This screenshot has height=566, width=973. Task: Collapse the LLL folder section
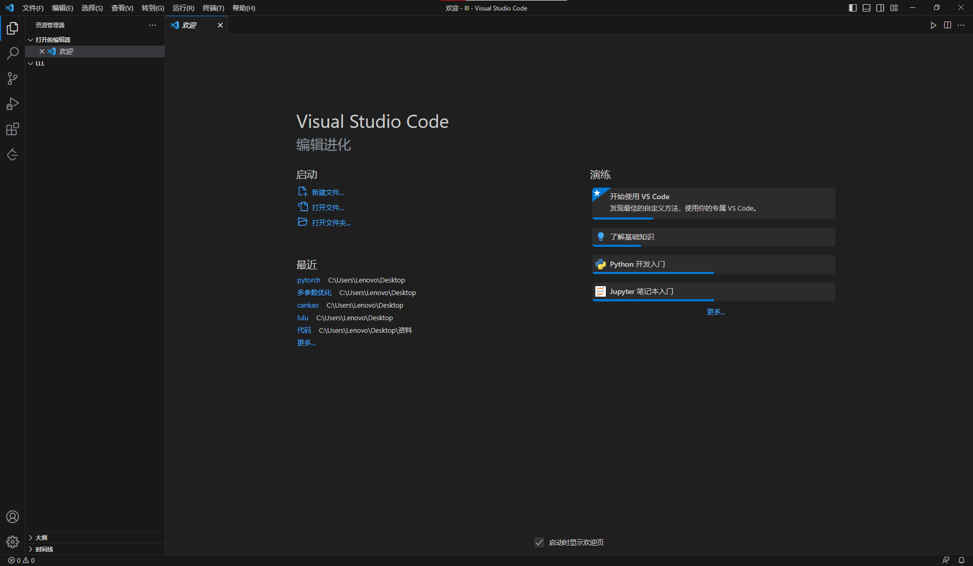coord(94,63)
